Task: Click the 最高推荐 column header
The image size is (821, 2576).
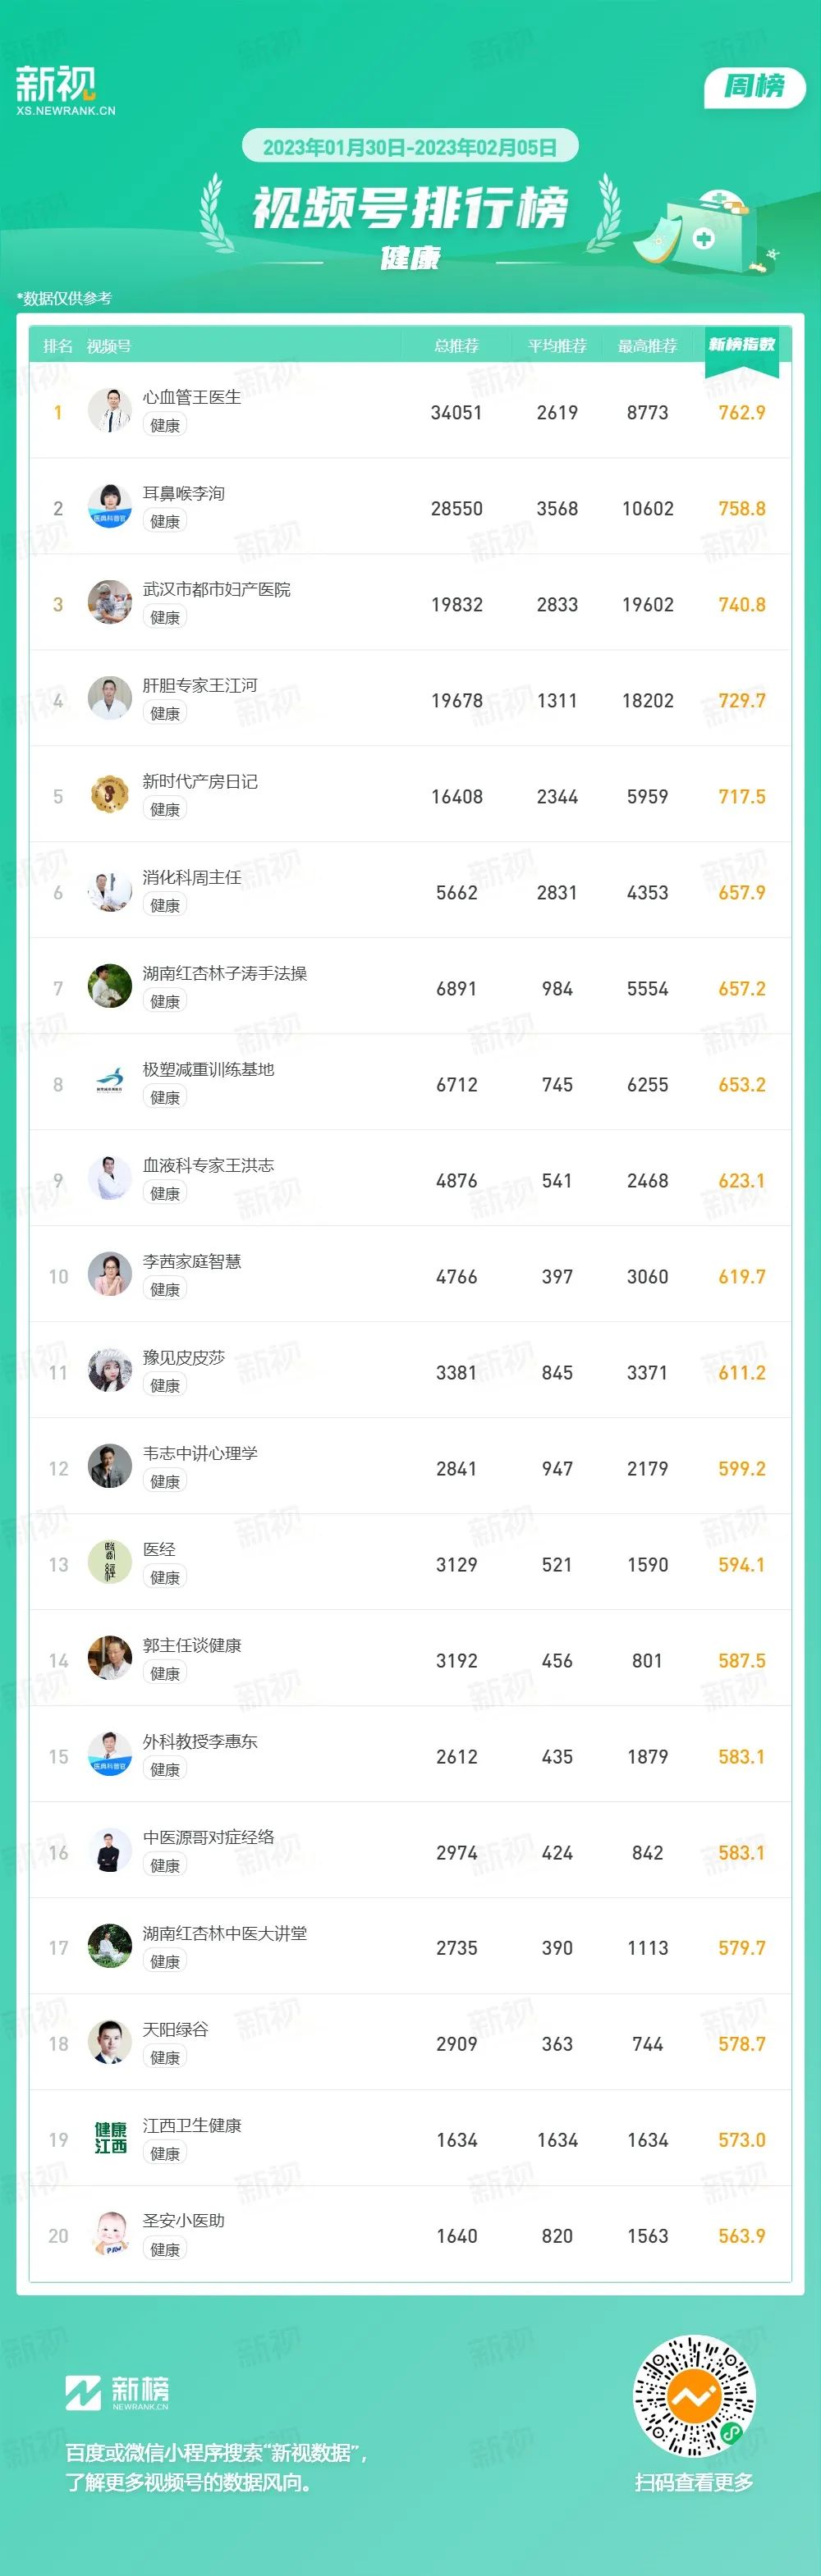Action: pyautogui.click(x=647, y=346)
